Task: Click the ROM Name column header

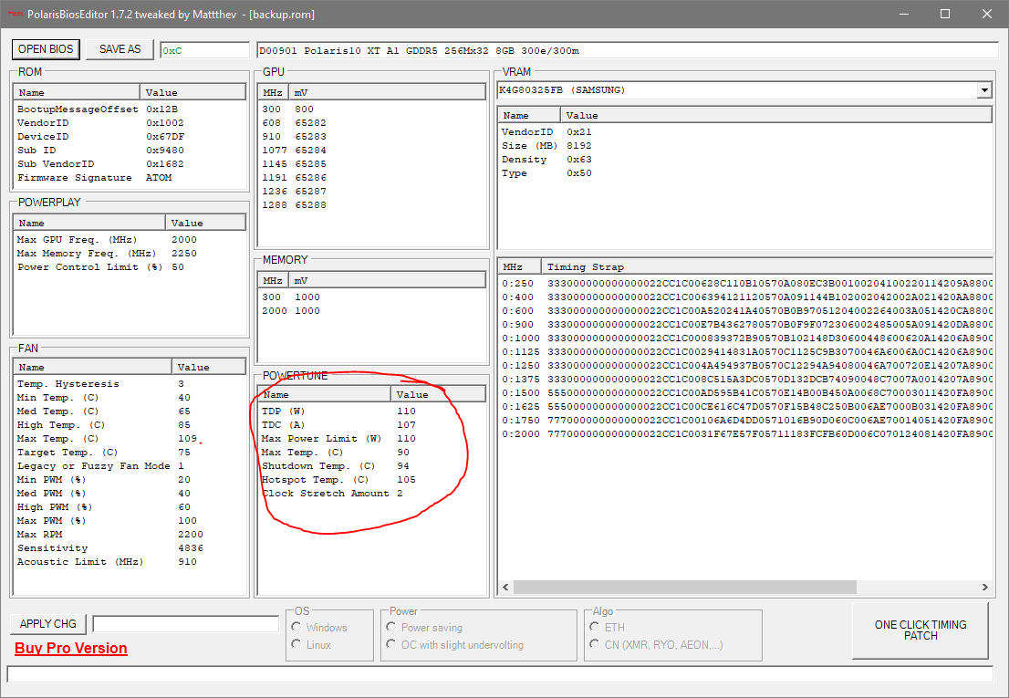Action: point(77,92)
